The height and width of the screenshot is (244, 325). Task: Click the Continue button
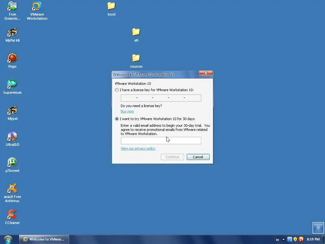tap(172, 157)
